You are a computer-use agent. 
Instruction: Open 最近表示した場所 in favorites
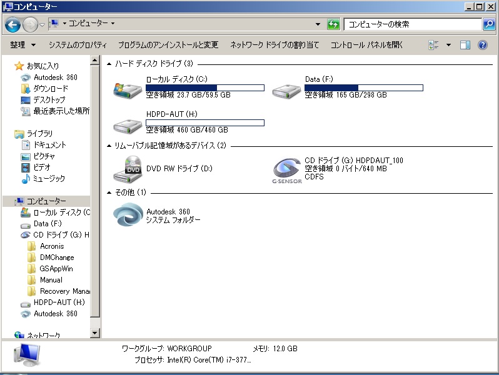[55, 111]
